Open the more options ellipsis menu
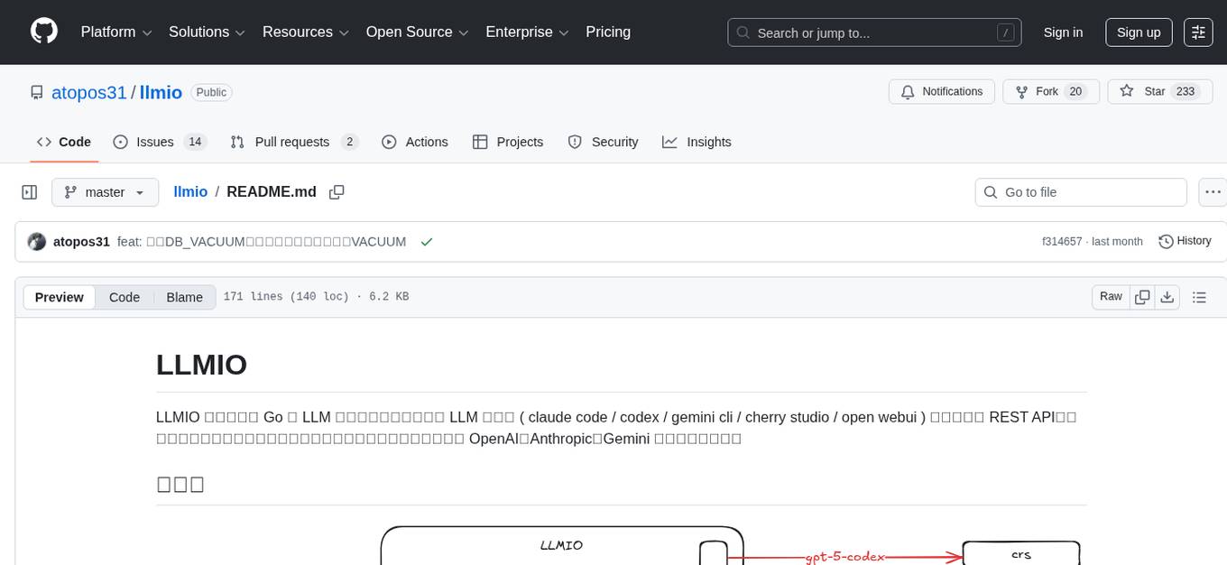Screen dimensions: 1227x565 [x=1213, y=191]
